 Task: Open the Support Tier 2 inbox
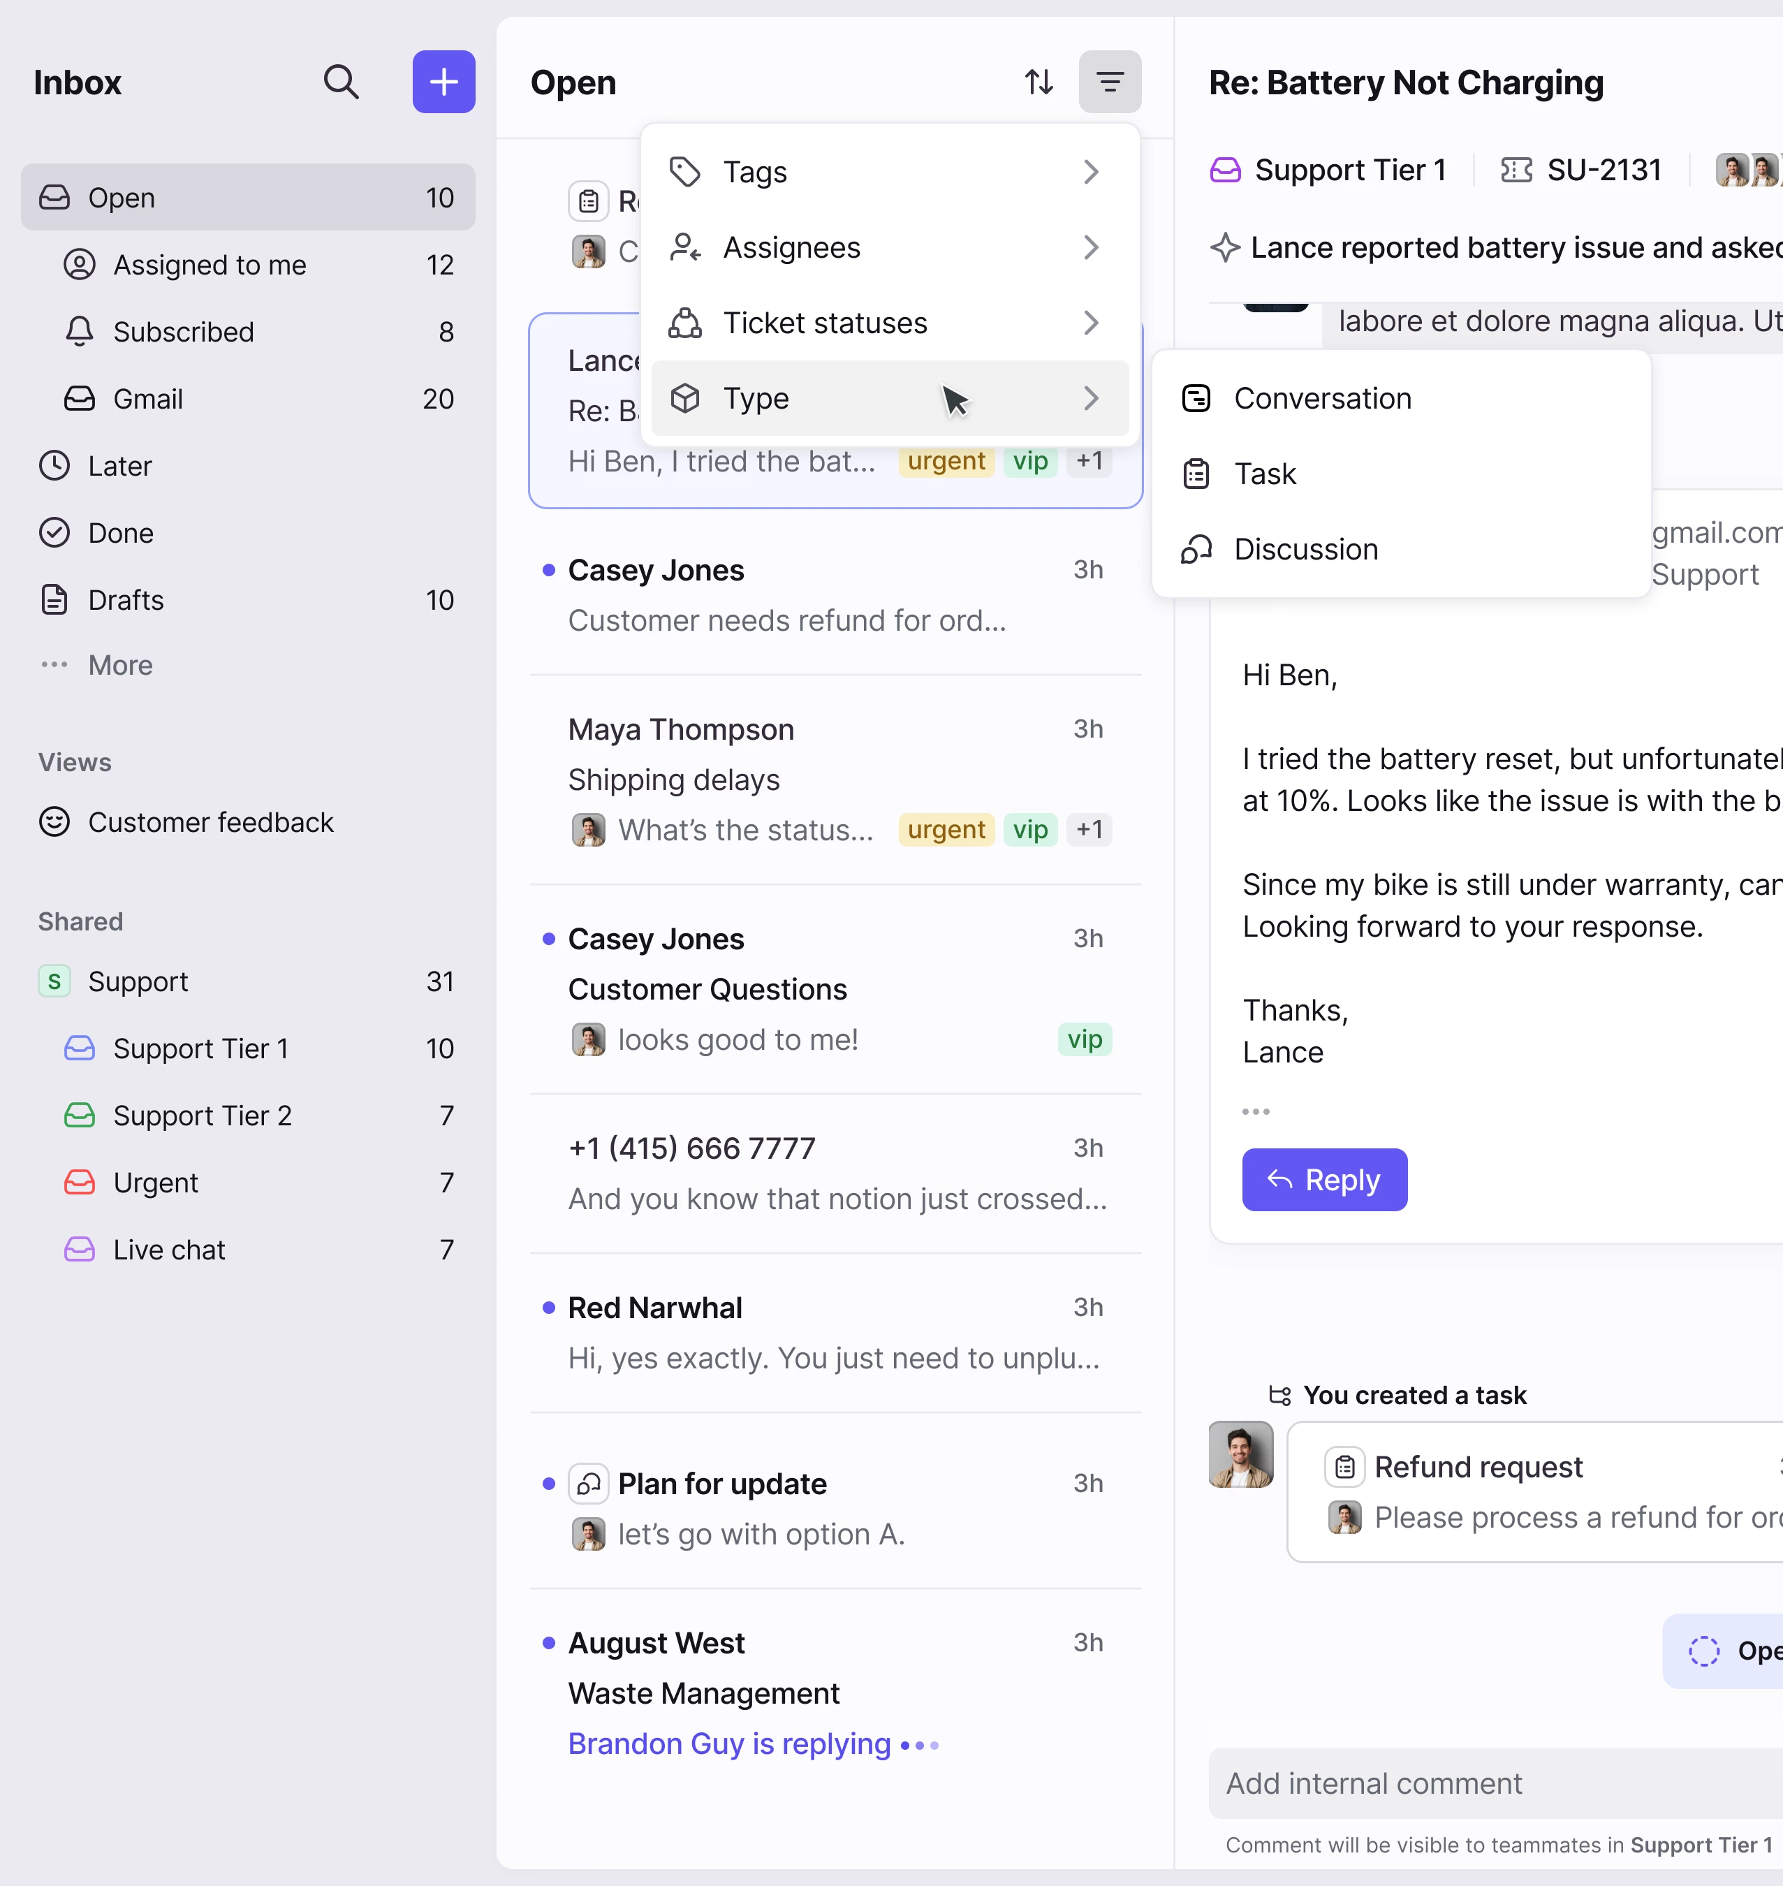pos(202,1115)
